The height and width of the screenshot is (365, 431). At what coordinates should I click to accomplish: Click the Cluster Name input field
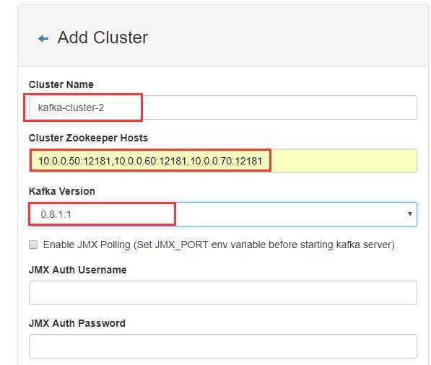[x=223, y=107]
